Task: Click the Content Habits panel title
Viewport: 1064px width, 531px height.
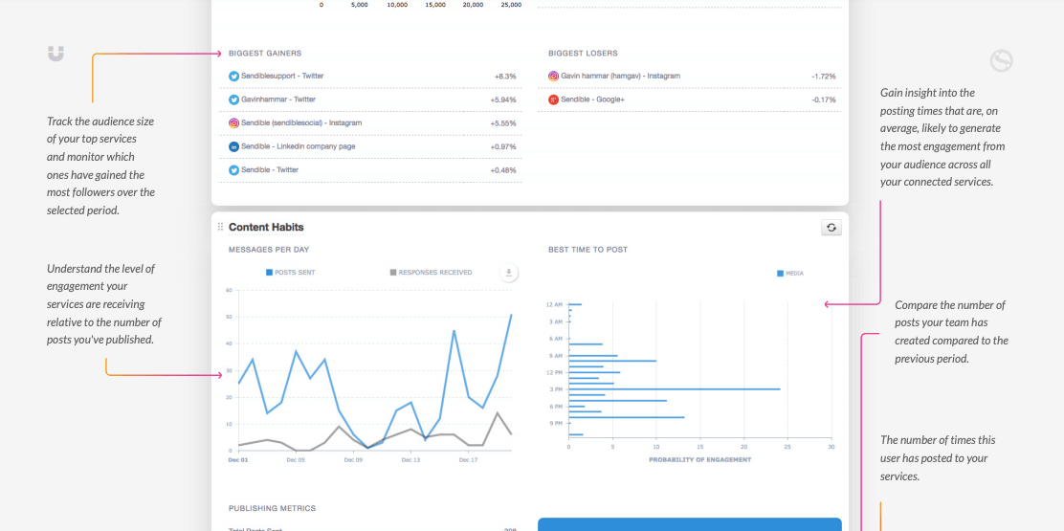Action: pyautogui.click(x=266, y=227)
